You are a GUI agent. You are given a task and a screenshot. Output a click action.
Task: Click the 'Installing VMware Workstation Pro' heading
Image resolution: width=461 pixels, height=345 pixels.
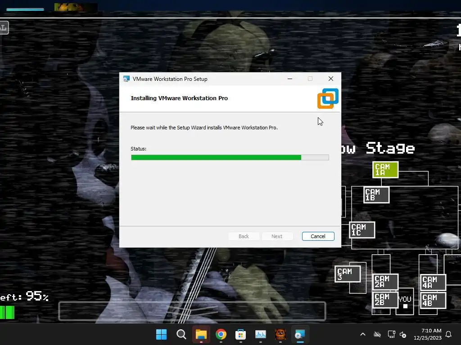pyautogui.click(x=179, y=98)
